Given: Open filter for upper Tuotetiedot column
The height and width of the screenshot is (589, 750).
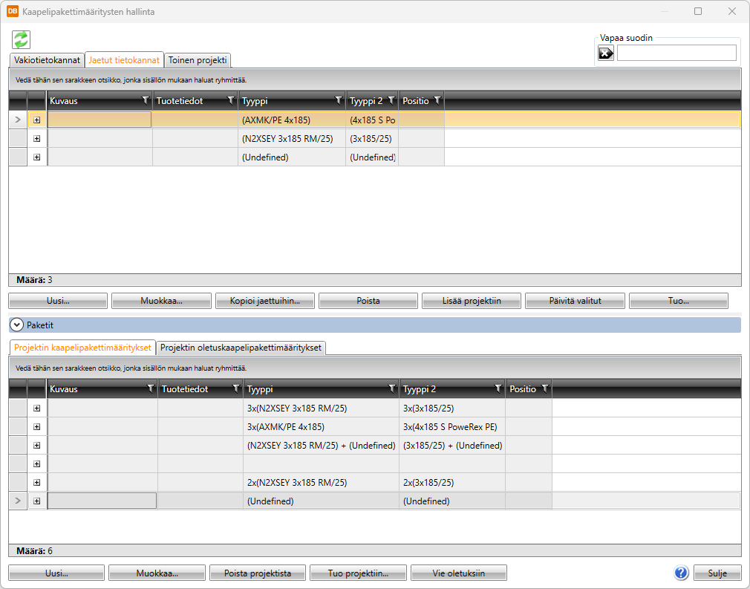Looking at the screenshot, I should point(230,100).
